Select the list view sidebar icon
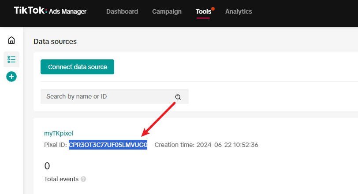358x194 pixels. [11, 59]
